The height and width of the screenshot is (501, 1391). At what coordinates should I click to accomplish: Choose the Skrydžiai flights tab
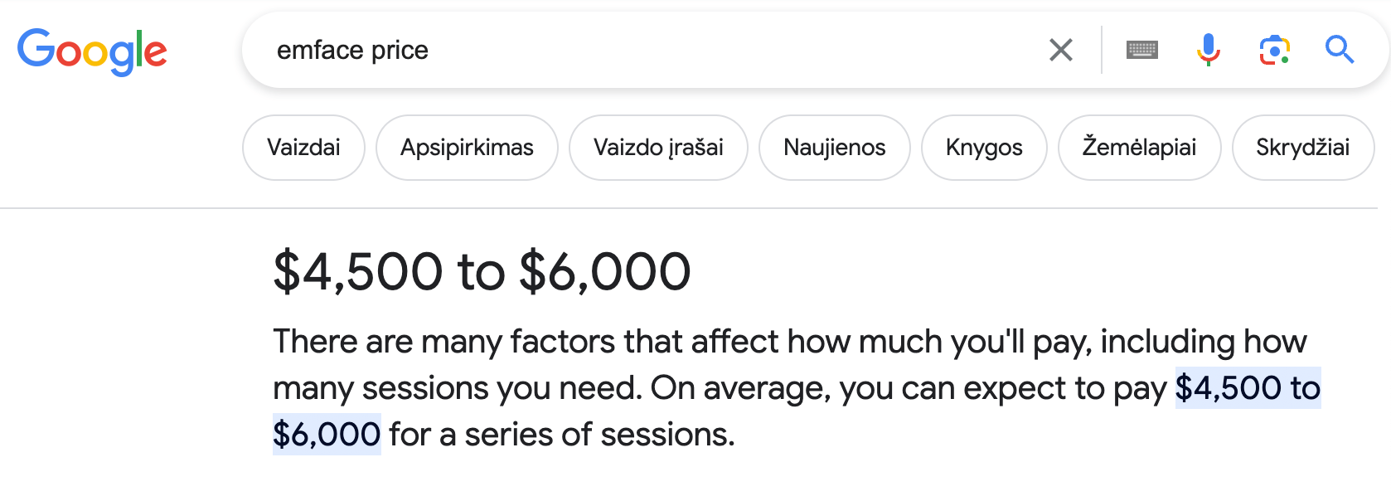(1302, 148)
